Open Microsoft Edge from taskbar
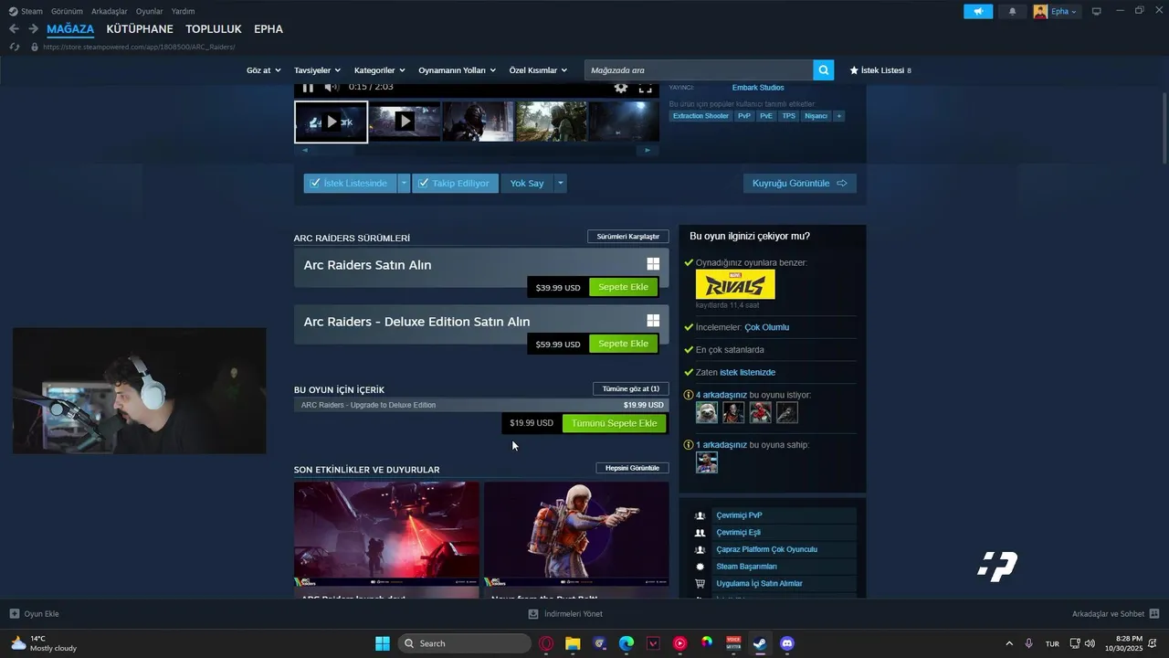The image size is (1169, 658). click(x=627, y=643)
